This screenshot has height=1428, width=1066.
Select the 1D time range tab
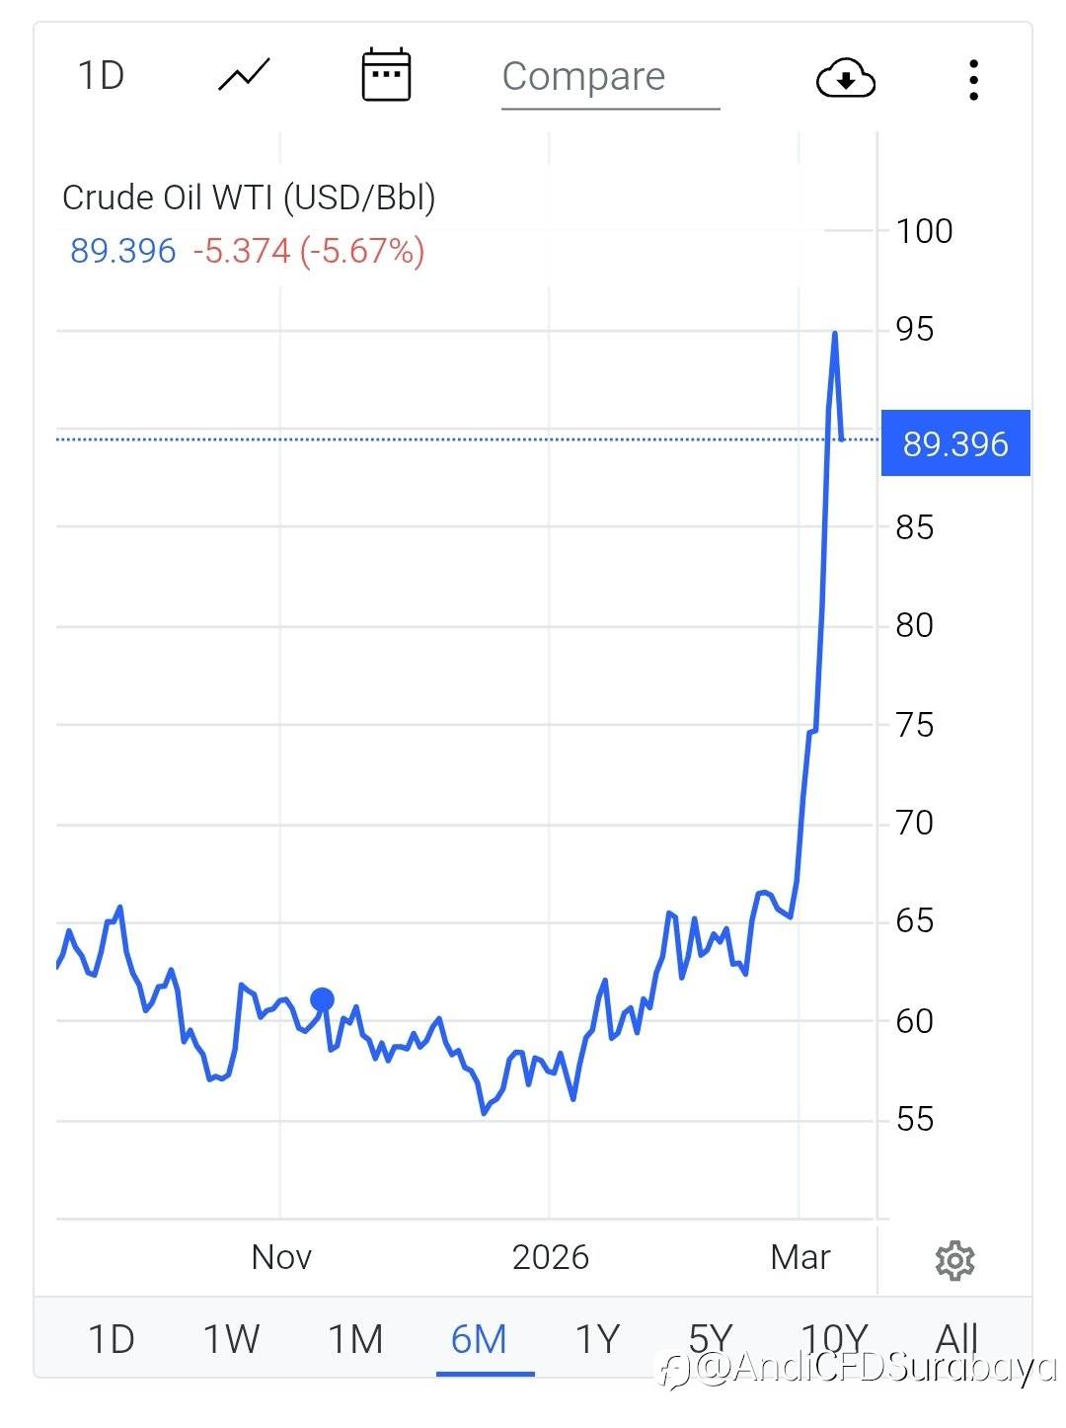click(x=111, y=1339)
